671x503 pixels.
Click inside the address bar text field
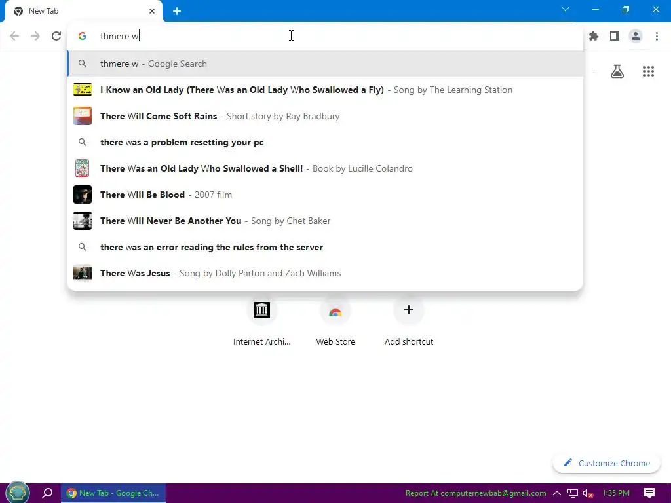[x=325, y=36]
